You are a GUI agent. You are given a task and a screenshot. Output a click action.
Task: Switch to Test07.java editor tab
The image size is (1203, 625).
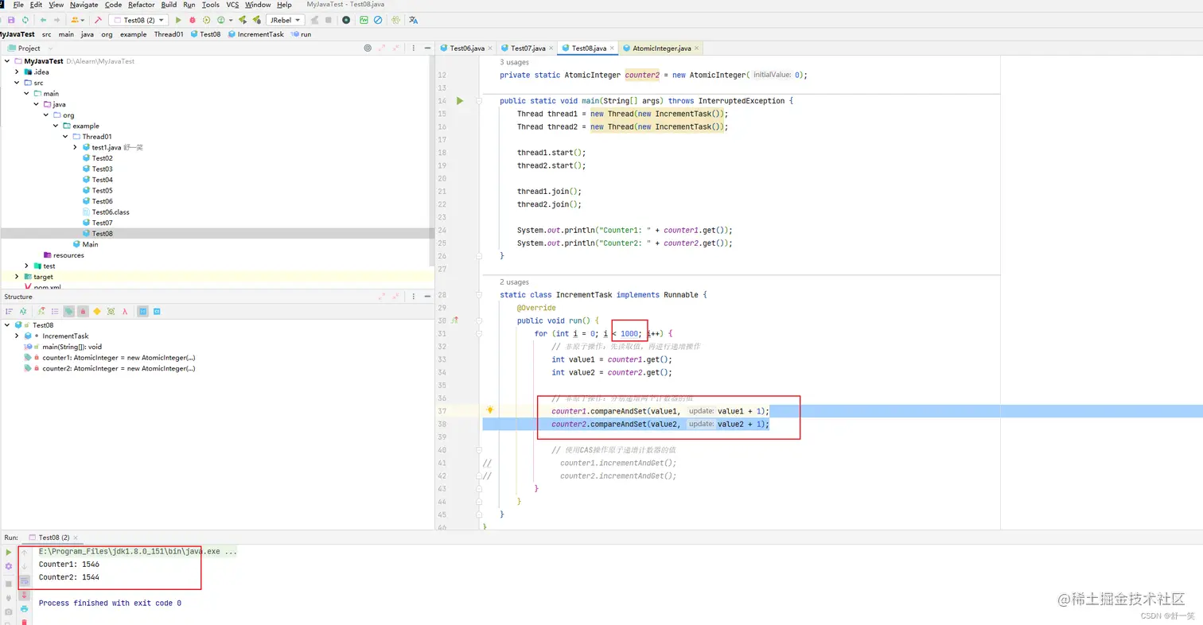click(x=528, y=49)
